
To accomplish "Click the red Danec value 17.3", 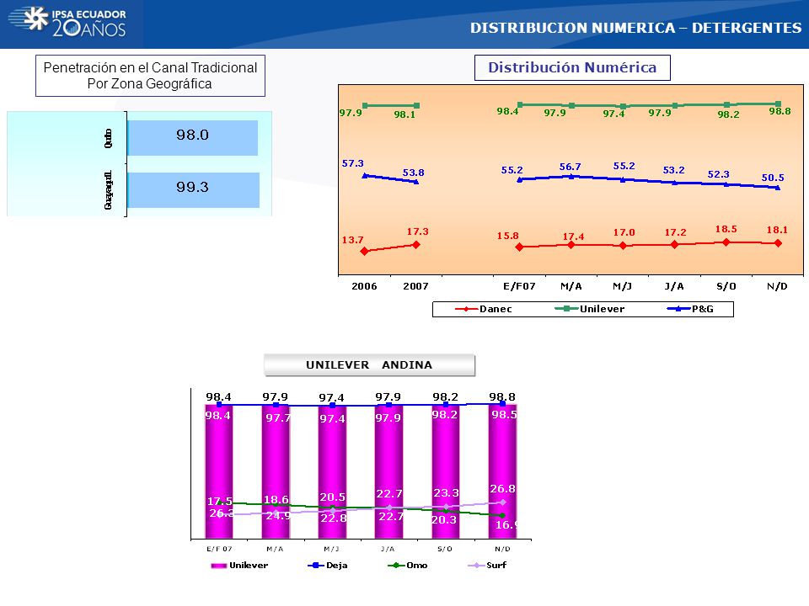I will click(417, 231).
